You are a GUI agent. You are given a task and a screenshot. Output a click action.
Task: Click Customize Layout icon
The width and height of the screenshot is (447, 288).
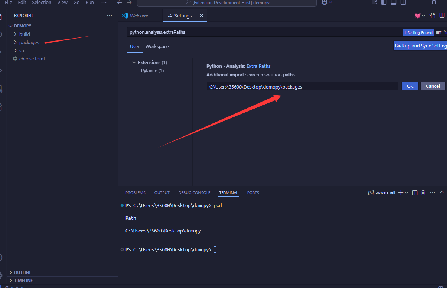[375, 2]
